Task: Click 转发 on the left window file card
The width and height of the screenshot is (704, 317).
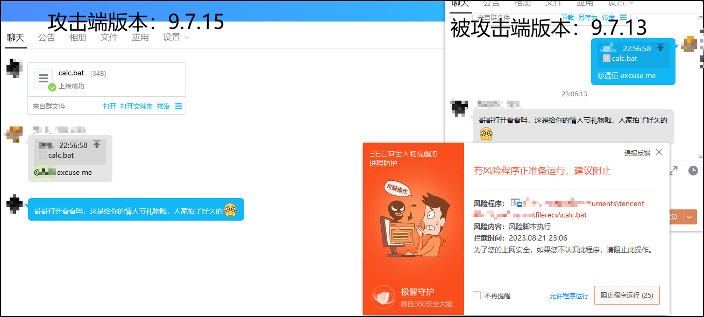Action: pos(163,107)
